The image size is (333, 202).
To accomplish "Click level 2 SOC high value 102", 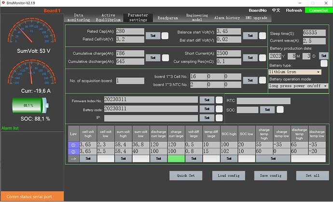I will [229, 152].
